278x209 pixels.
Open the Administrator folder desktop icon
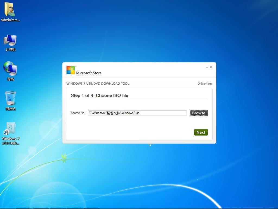(x=10, y=11)
